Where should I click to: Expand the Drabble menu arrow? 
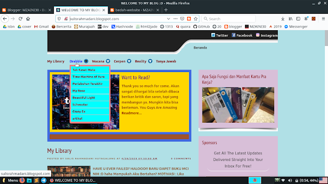point(86,61)
